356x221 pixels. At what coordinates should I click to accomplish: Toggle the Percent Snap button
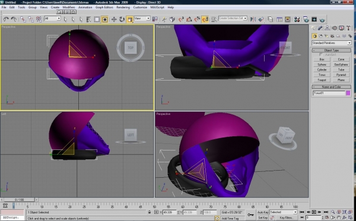pos(197,20)
